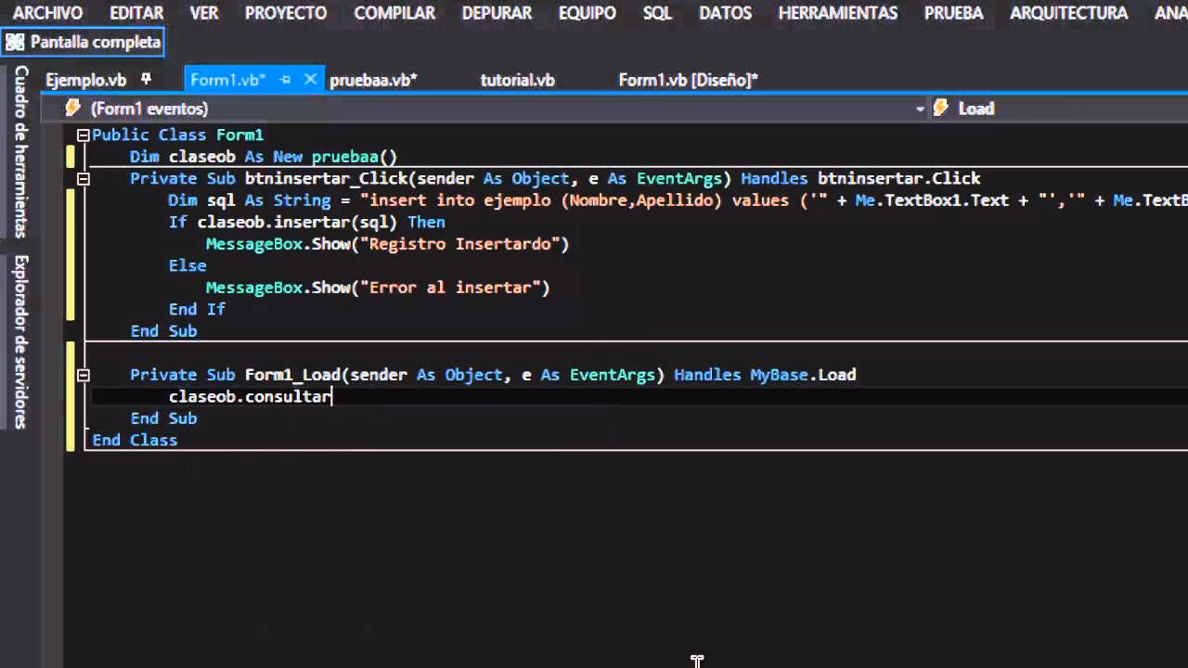Open the ARCHIVO menu

(47, 13)
